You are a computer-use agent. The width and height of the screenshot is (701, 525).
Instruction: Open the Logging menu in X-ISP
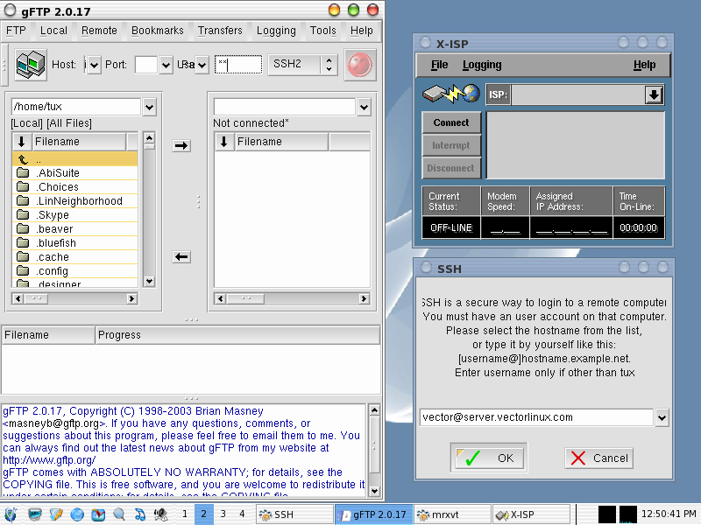pos(482,65)
